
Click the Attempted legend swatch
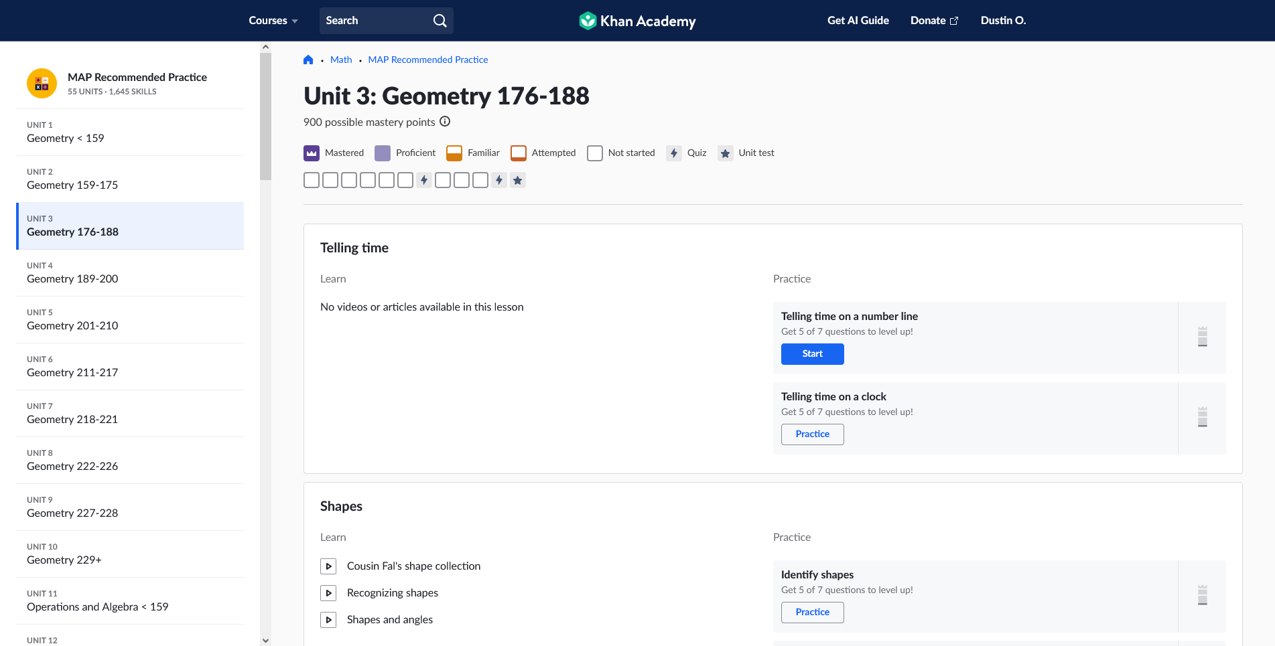519,153
